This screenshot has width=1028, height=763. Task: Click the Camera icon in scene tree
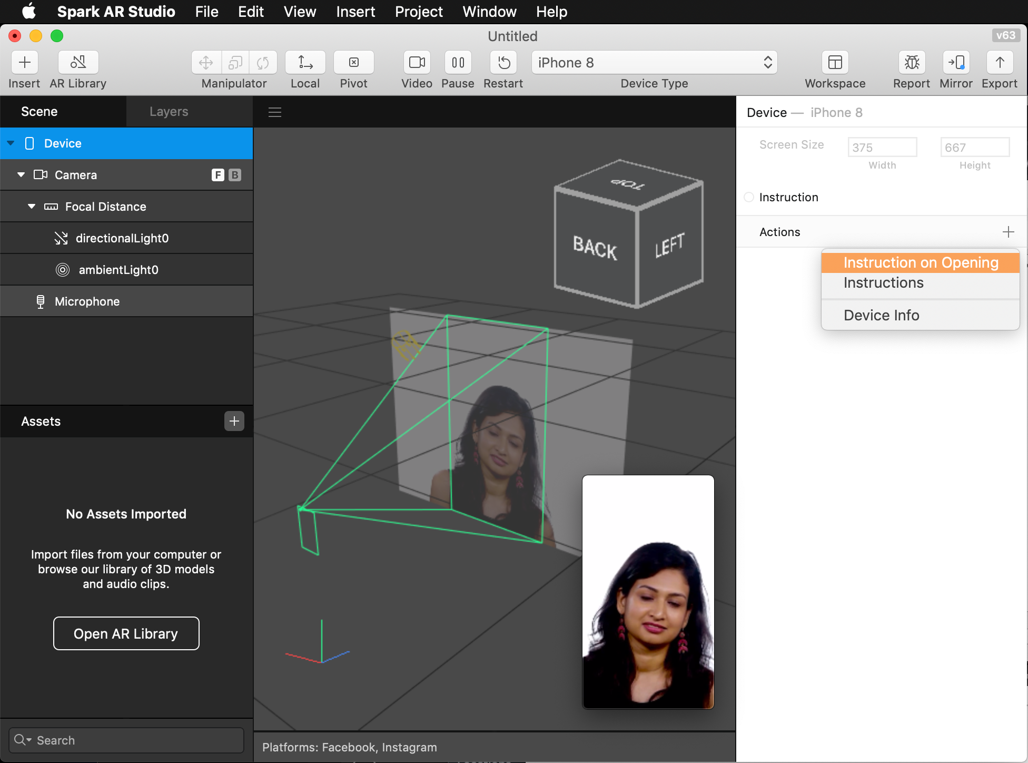coord(41,174)
